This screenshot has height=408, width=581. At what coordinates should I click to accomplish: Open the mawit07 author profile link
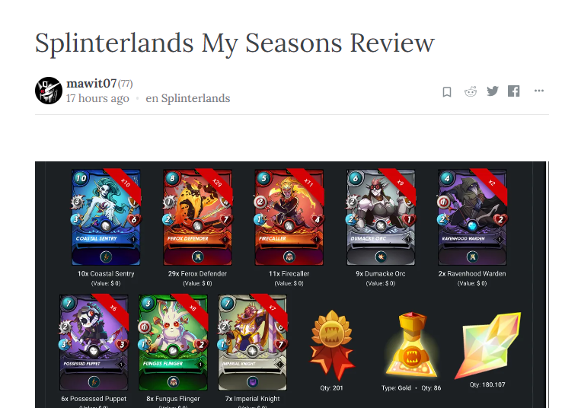click(91, 84)
